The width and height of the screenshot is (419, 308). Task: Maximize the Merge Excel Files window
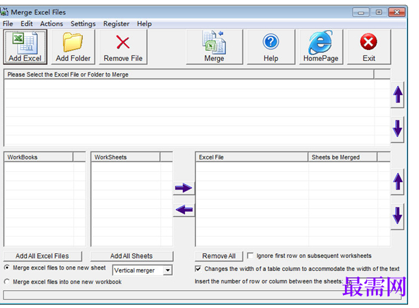tap(379, 12)
